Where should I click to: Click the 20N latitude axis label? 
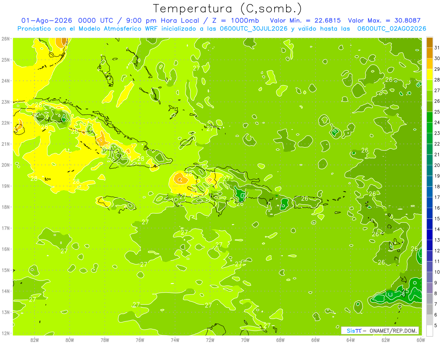click(x=6, y=165)
